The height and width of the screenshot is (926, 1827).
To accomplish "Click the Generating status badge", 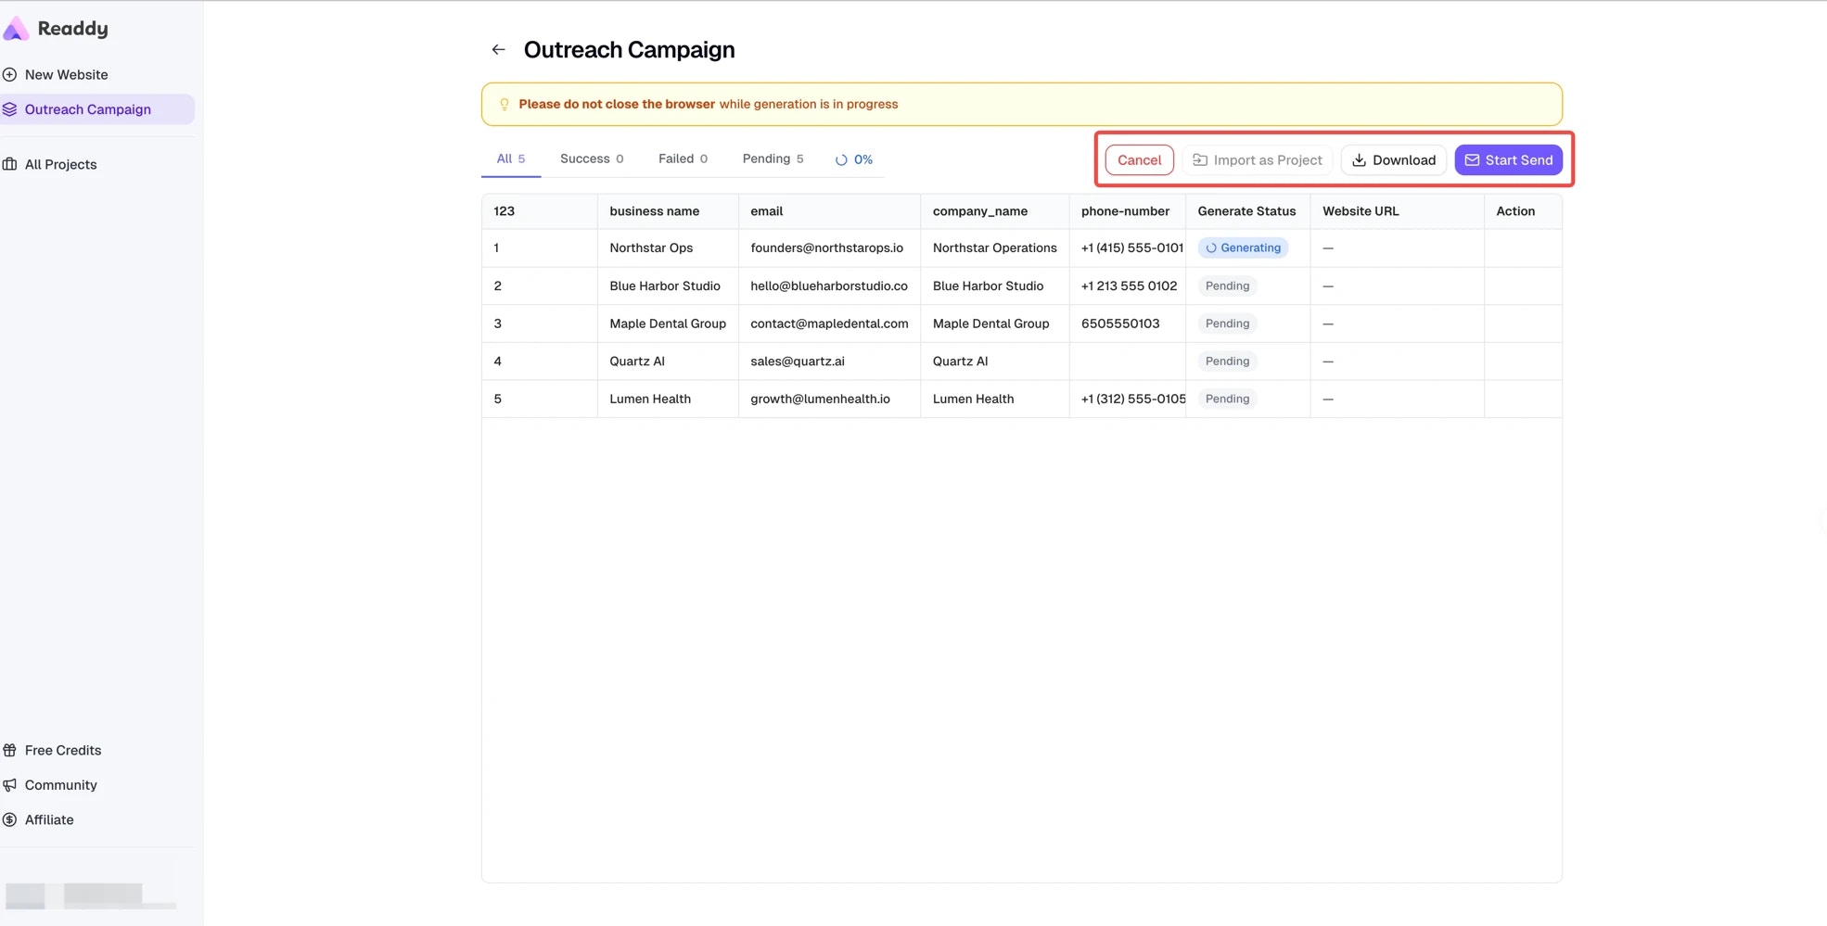I will 1243,248.
